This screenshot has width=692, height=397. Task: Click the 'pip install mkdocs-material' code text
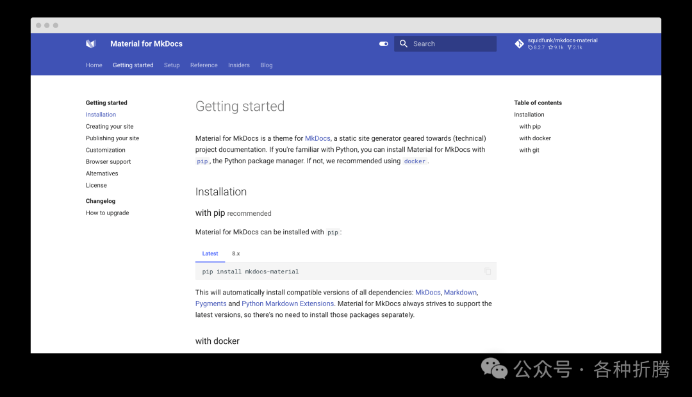251,271
